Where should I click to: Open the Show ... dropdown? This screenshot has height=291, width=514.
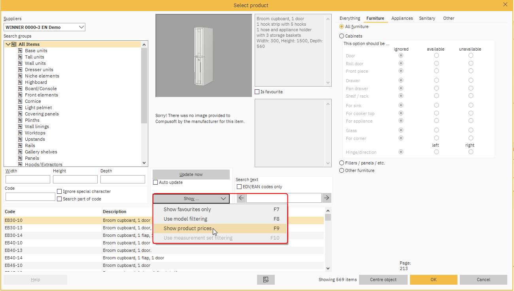[190, 199]
